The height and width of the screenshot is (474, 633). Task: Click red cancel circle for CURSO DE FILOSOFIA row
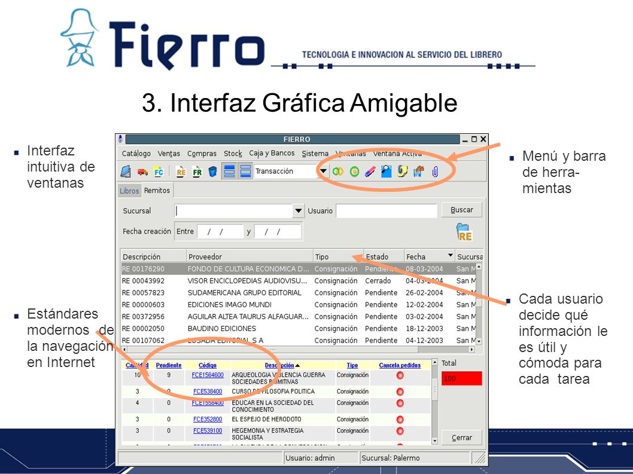click(x=400, y=392)
